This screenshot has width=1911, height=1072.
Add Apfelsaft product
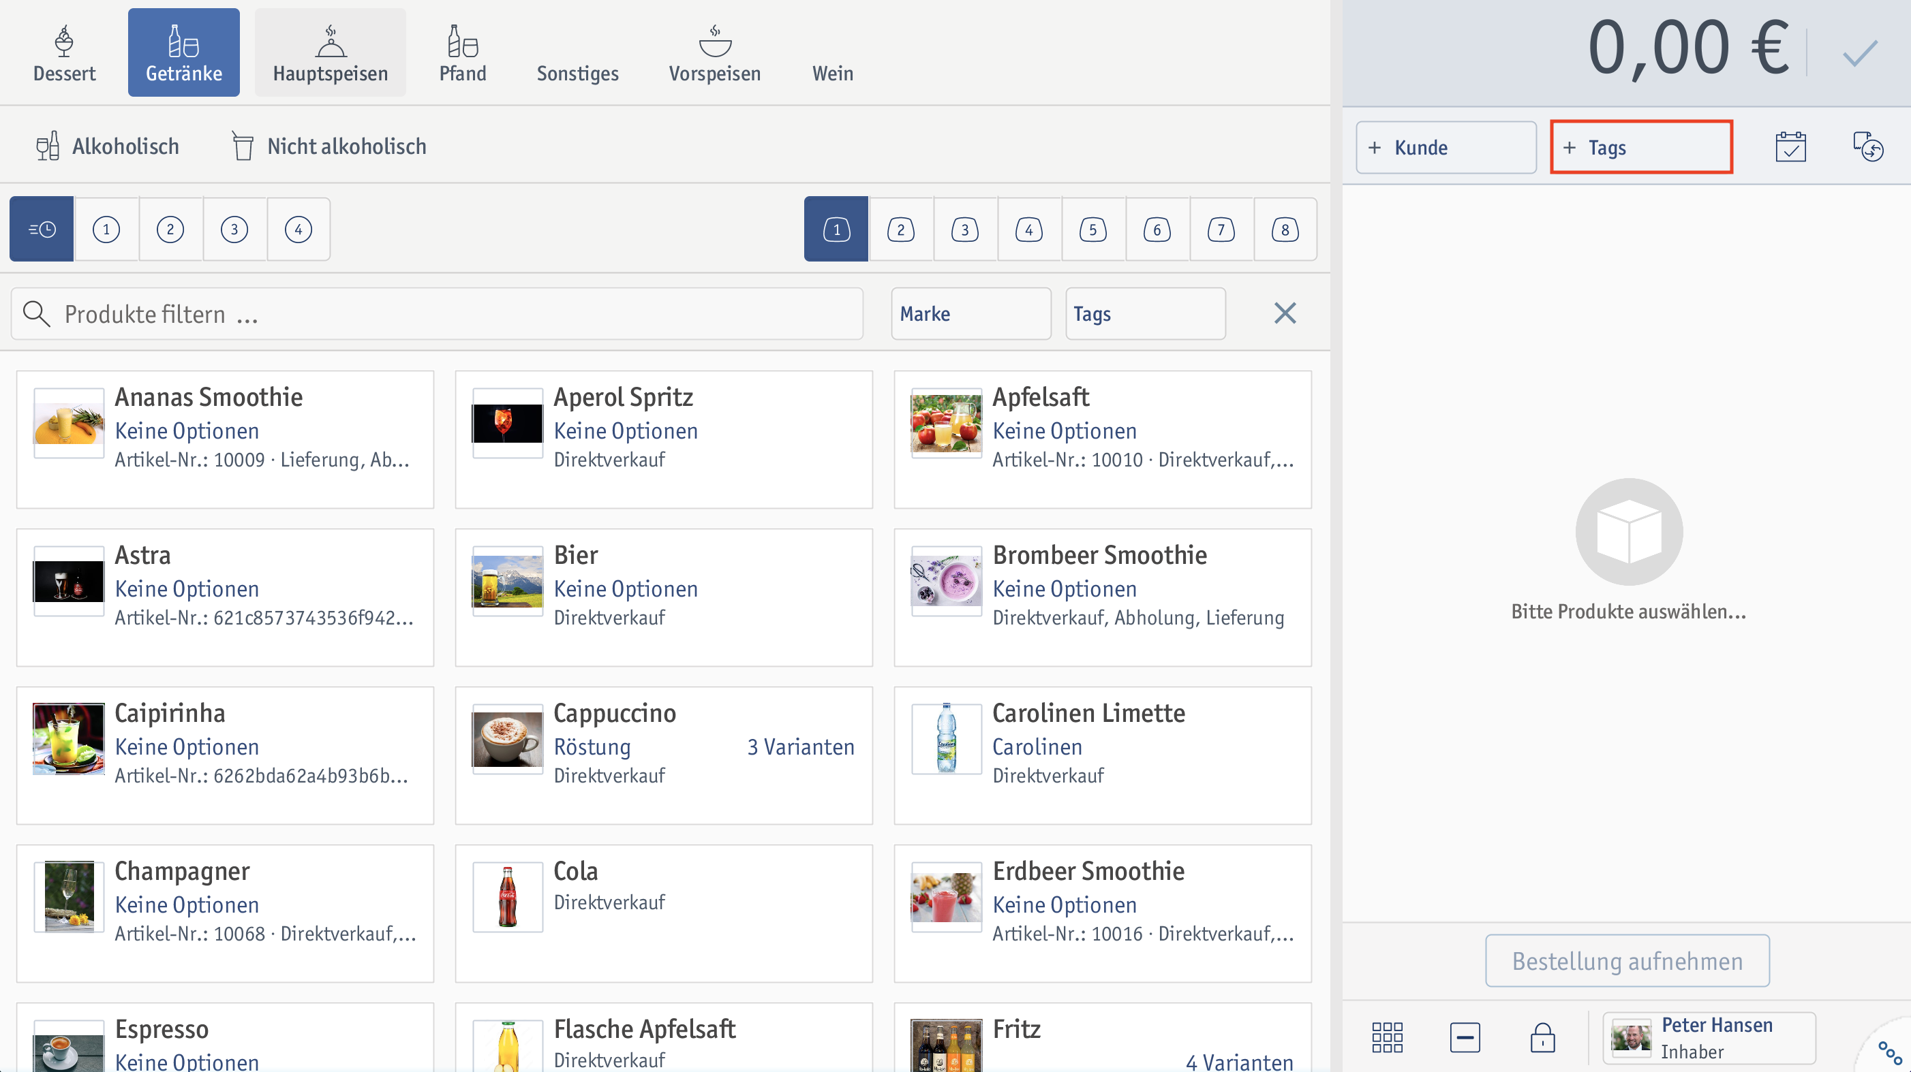[1103, 439]
